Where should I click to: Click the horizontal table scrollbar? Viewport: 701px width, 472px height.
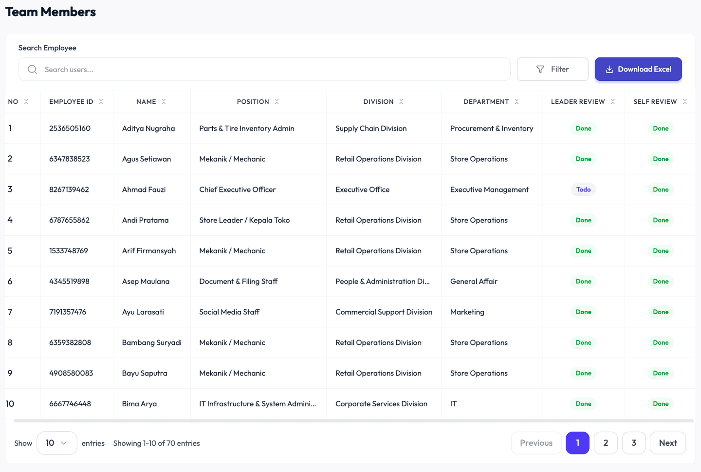pyautogui.click(x=353, y=420)
